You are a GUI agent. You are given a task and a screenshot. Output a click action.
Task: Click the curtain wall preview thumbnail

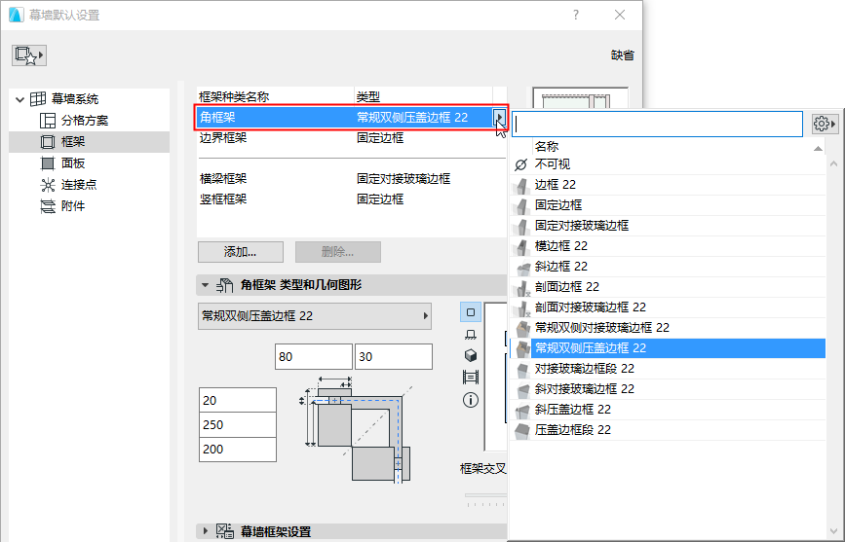(581, 97)
